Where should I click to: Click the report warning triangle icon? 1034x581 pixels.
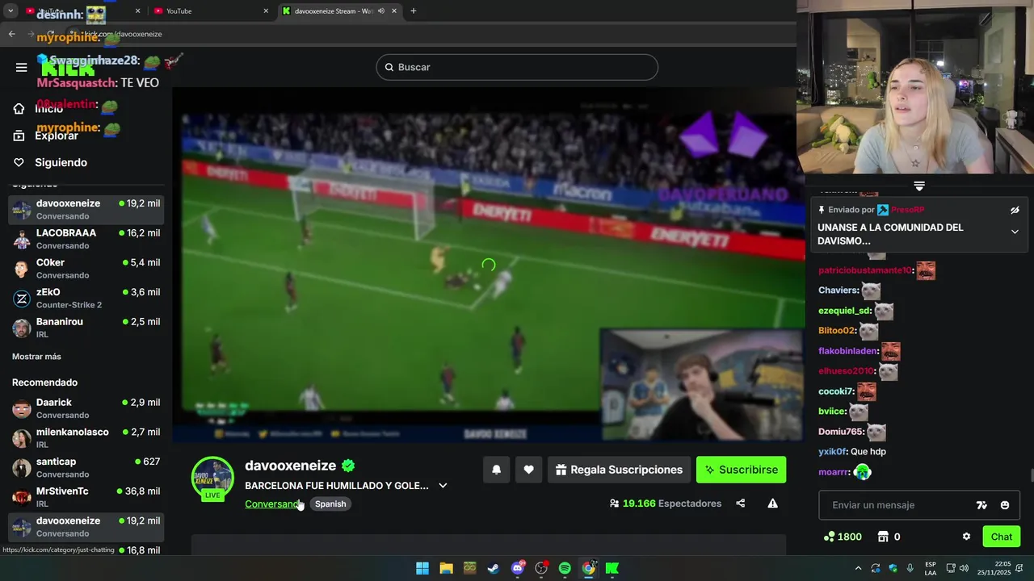(x=772, y=504)
